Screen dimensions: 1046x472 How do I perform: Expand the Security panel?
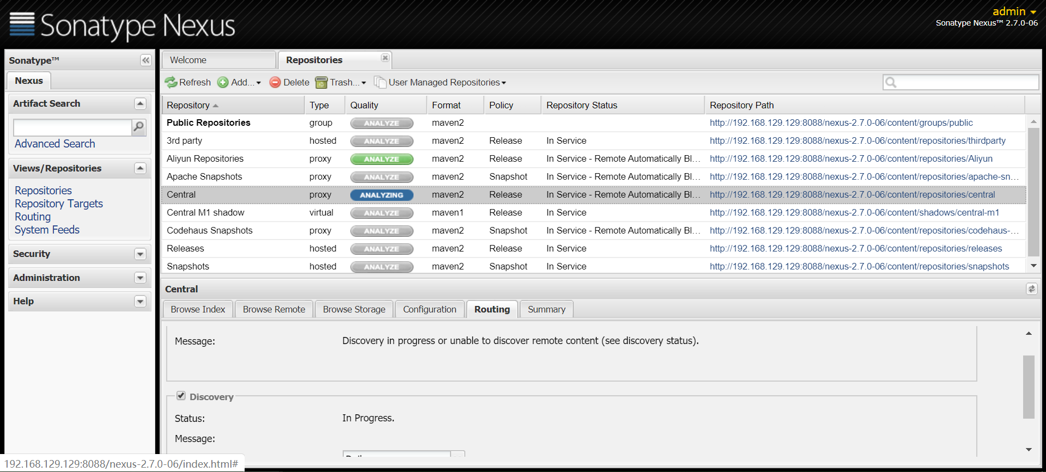pos(140,254)
